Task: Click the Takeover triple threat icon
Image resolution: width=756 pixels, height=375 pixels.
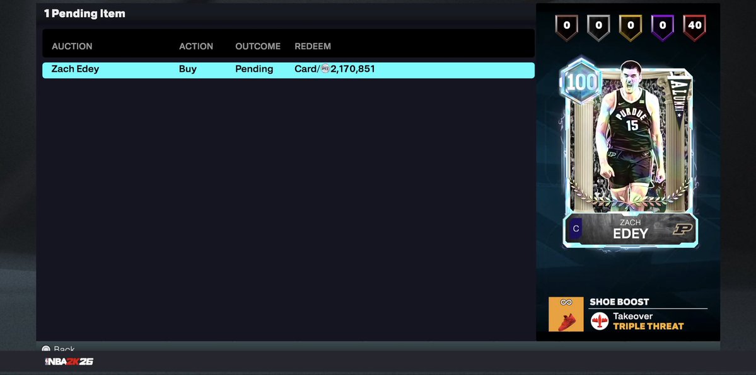Action: [600, 321]
